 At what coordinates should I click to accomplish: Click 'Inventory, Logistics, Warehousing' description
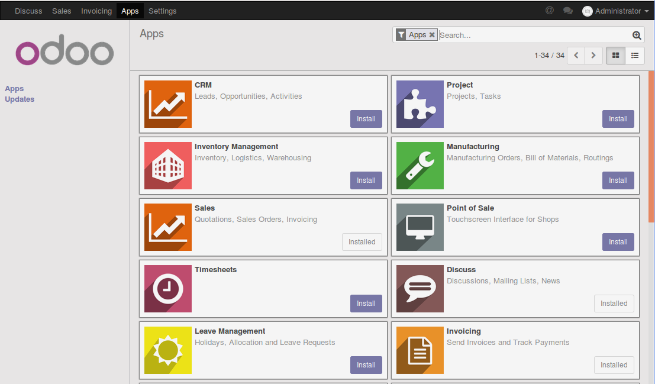pos(253,158)
